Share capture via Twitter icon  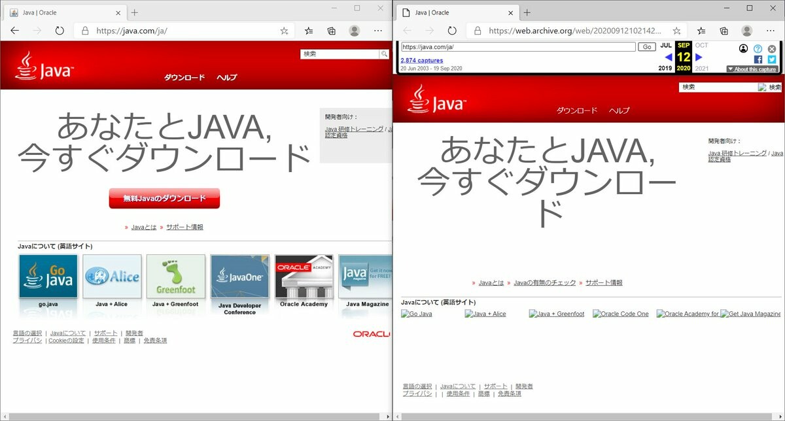(772, 59)
